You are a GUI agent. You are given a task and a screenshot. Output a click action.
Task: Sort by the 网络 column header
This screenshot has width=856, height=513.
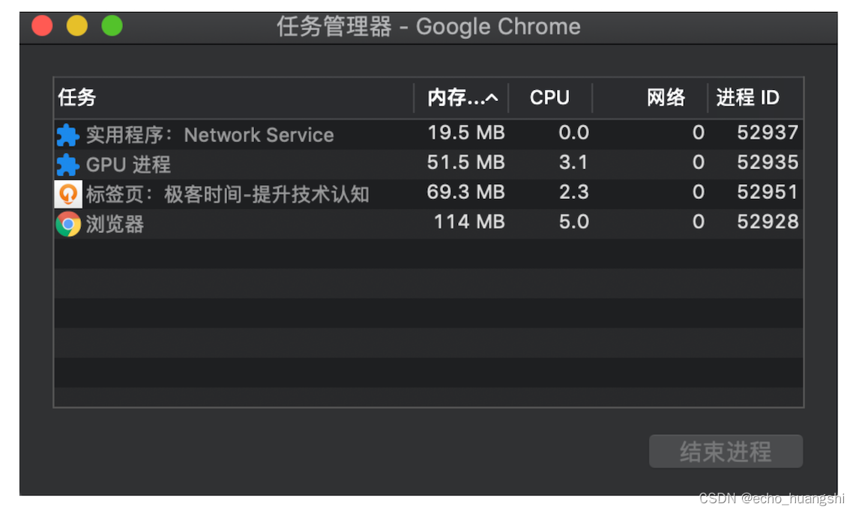pyautogui.click(x=666, y=98)
